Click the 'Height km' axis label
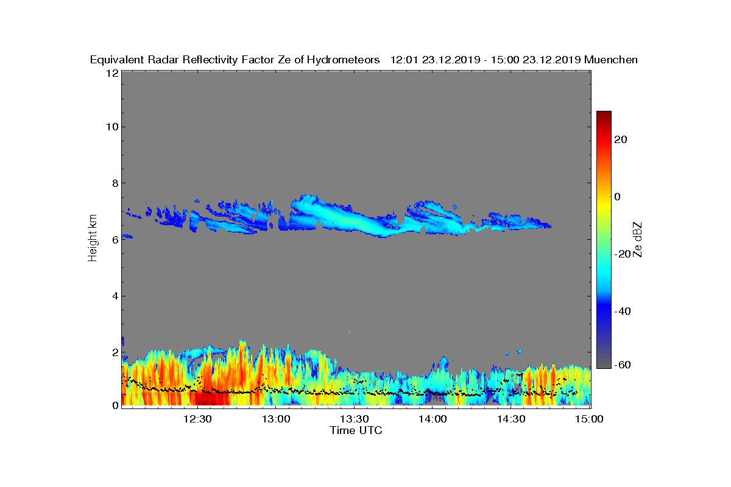 [x=93, y=239]
